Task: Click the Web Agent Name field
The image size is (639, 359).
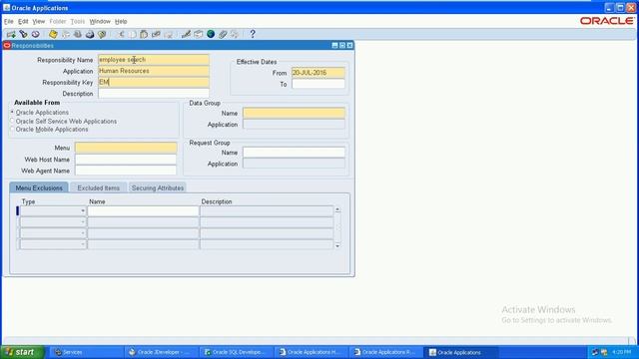Action: pyautogui.click(x=126, y=171)
